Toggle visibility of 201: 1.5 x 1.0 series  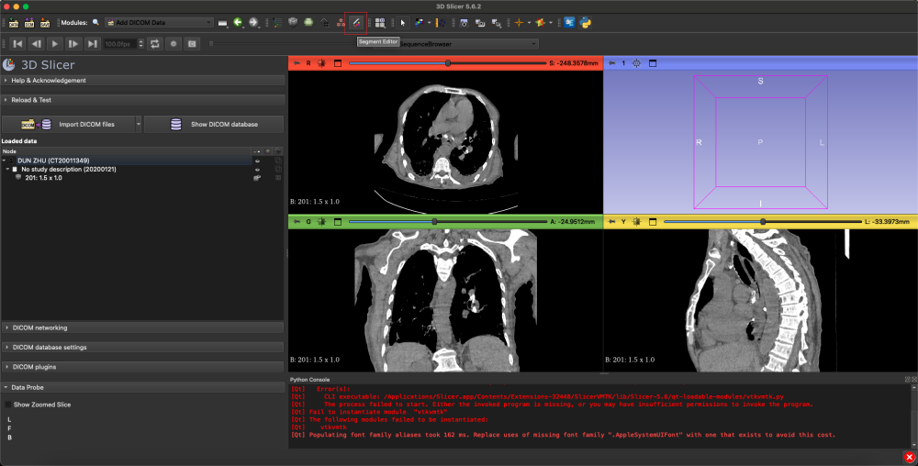257,178
